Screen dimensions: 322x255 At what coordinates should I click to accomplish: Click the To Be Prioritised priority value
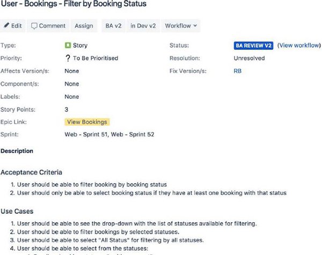click(96, 58)
